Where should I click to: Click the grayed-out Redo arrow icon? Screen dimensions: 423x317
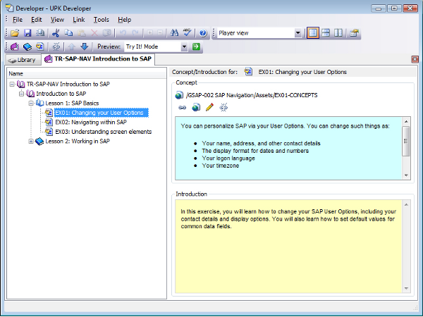pyautogui.click(x=135, y=33)
